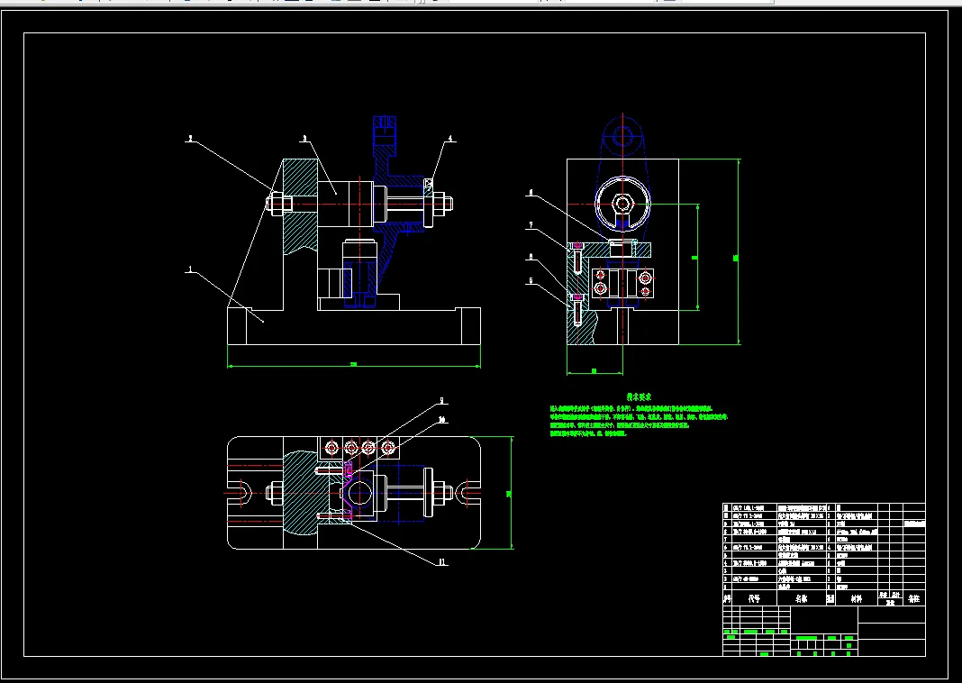The height and width of the screenshot is (683, 962).
Task: Click balloon number 2 at upper left
Action: (x=190, y=139)
